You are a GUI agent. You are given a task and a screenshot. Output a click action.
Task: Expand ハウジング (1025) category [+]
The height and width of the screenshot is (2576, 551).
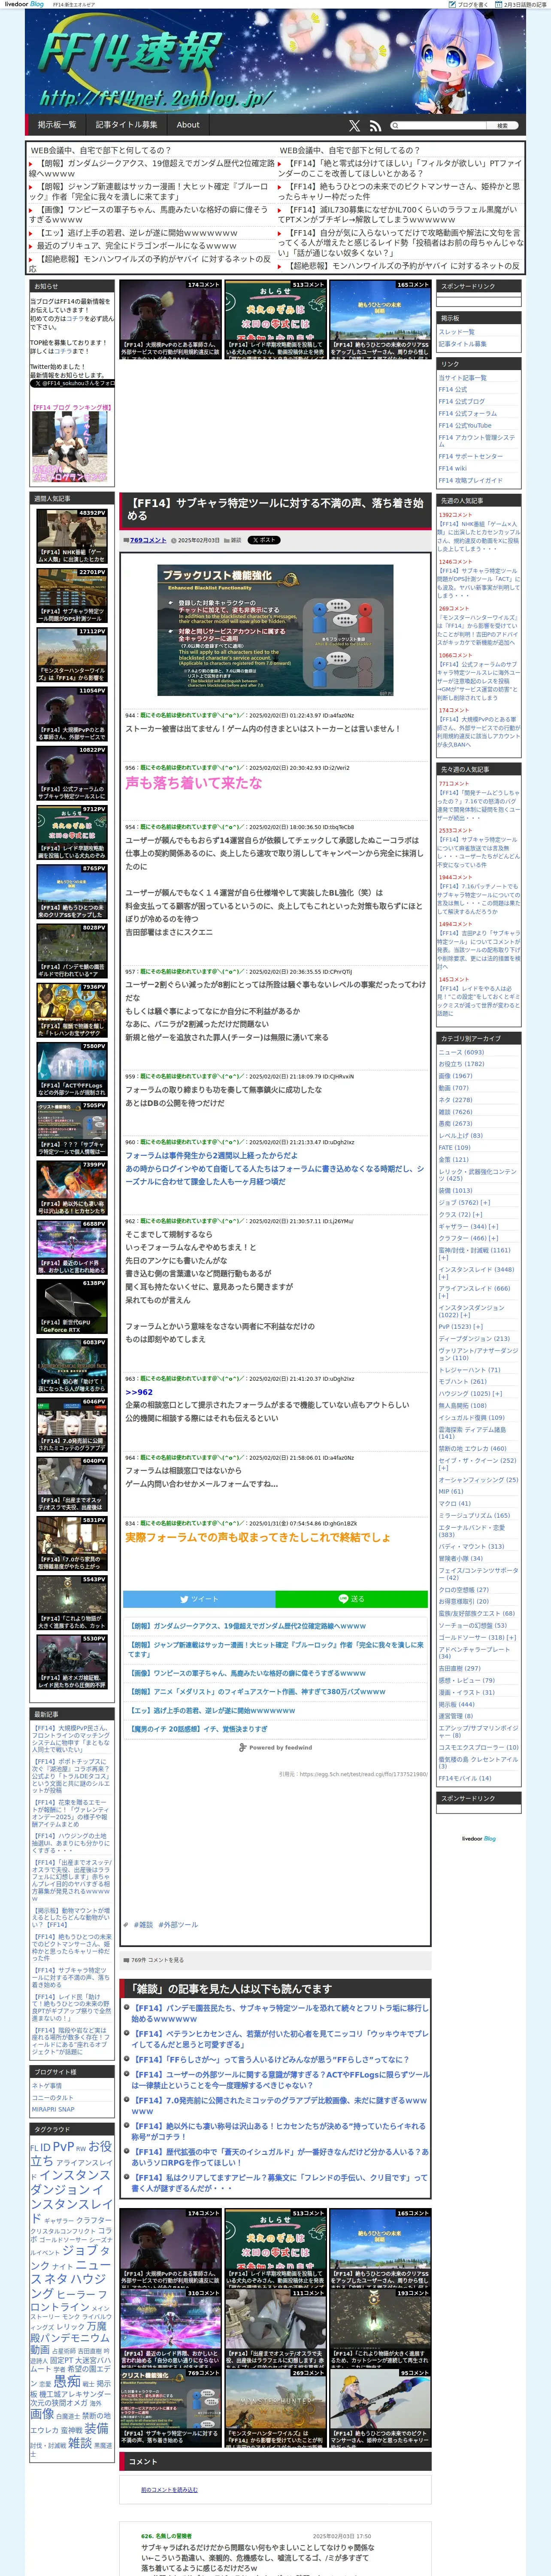click(496, 1394)
